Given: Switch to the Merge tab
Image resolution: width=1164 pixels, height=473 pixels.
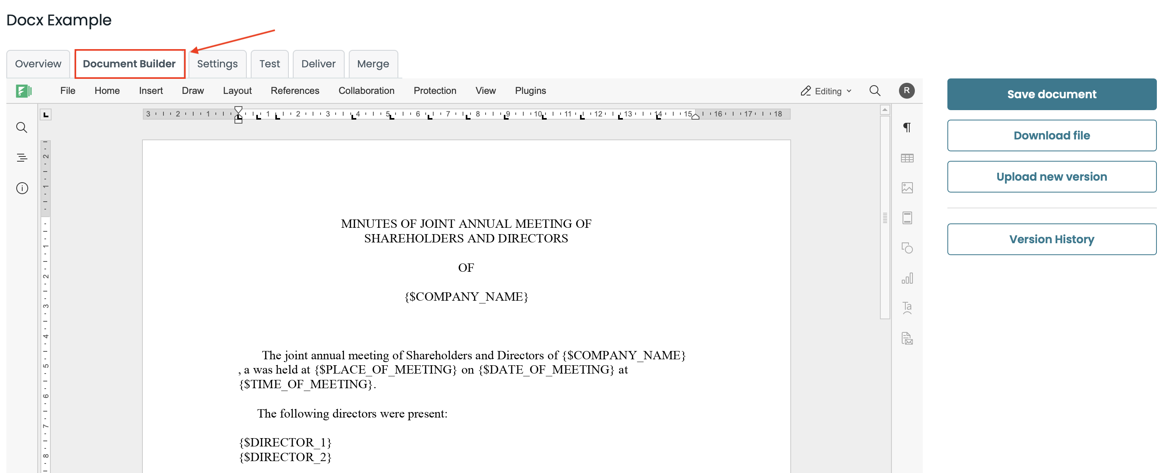Looking at the screenshot, I should click(x=373, y=64).
